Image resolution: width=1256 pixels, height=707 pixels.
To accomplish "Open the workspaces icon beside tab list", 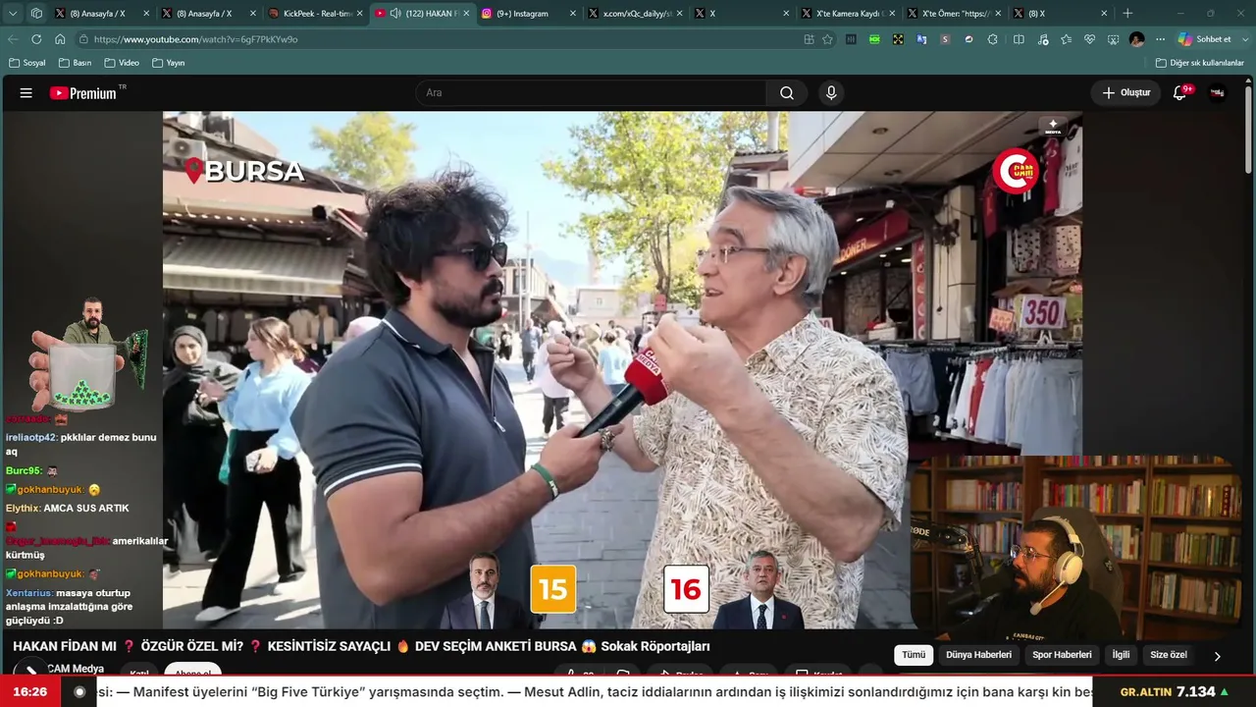I will pyautogui.click(x=36, y=14).
